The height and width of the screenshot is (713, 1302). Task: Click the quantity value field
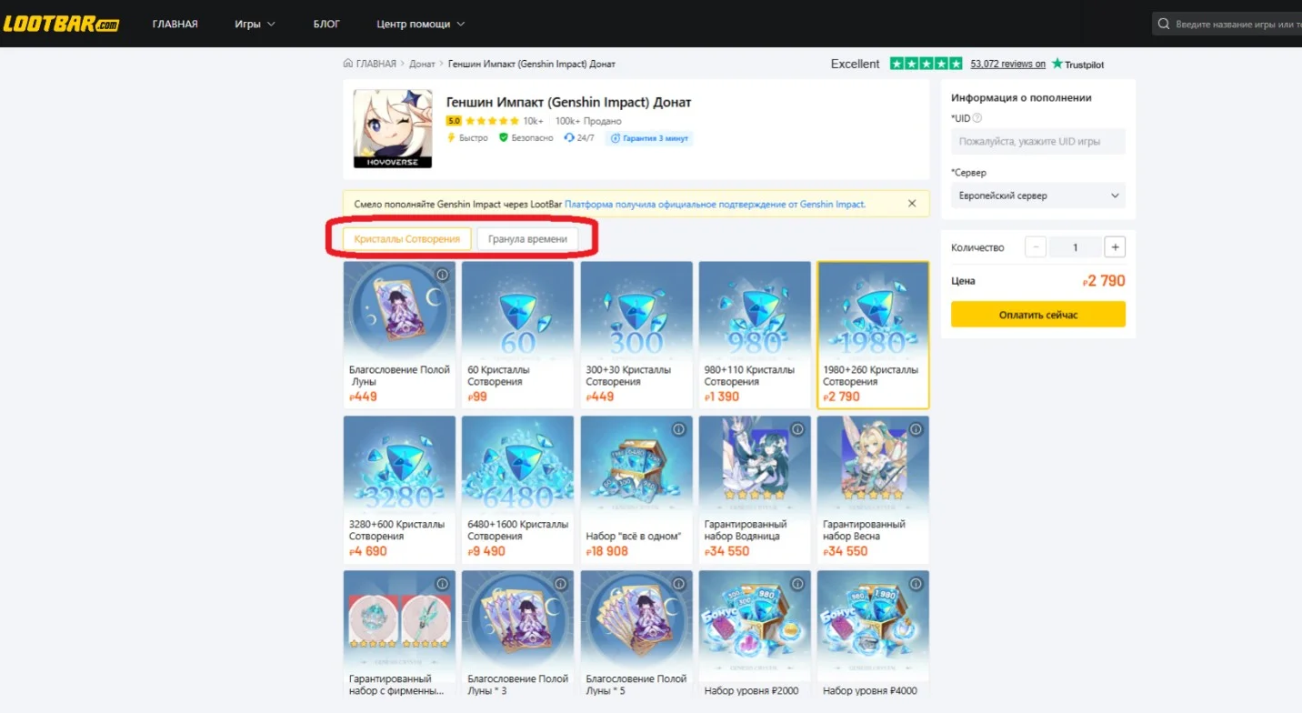pos(1076,247)
